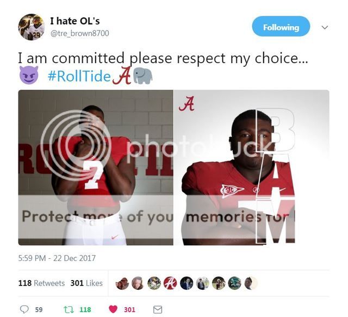Screen dimensions: 348x317
Task: Open the tweet author's profile avatar
Action: pos(32,27)
